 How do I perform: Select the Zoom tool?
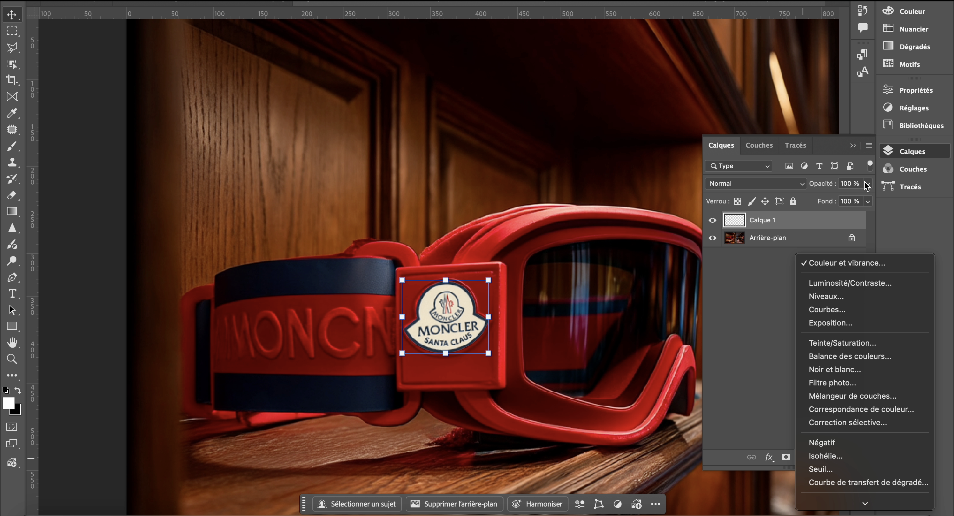(12, 359)
